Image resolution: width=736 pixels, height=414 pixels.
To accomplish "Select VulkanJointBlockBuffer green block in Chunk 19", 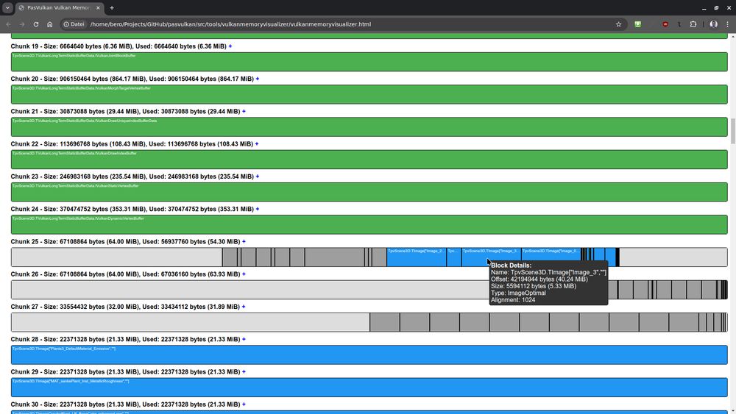I will tap(369, 62).
